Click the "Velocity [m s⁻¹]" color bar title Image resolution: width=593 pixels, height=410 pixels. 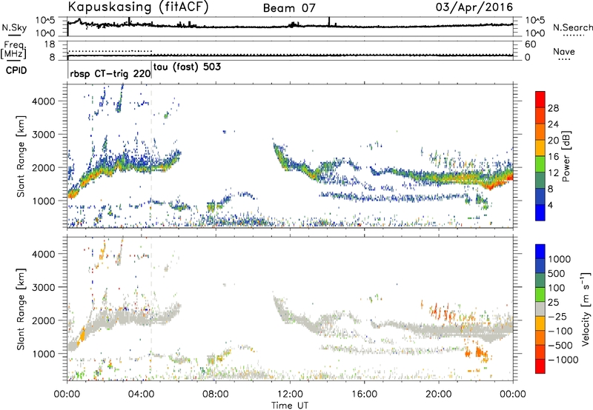click(586, 309)
